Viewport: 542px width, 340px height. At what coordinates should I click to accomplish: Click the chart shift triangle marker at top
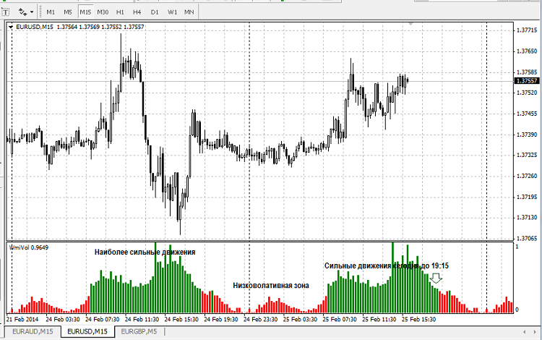pos(410,25)
